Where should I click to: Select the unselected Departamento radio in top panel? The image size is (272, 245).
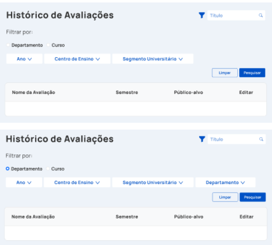[8, 45]
